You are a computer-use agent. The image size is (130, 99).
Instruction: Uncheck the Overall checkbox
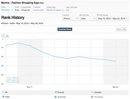click(x=56, y=92)
